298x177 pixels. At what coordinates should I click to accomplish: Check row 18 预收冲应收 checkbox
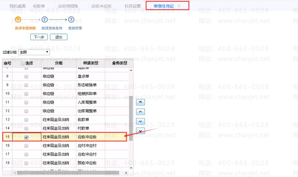(26, 163)
